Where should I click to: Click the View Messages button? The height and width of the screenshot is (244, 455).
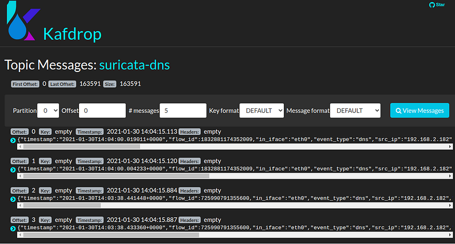(420, 111)
